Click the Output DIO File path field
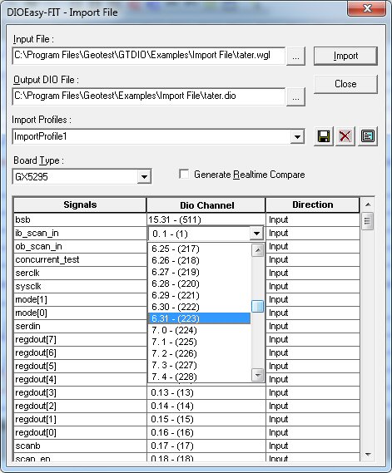The width and height of the screenshot is (392, 473). click(149, 96)
